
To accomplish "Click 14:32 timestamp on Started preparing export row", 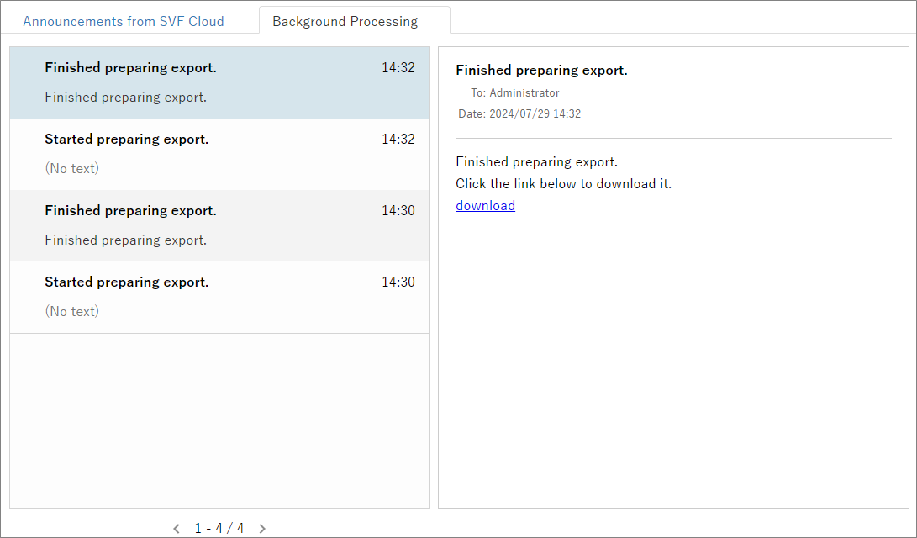I will pos(398,139).
